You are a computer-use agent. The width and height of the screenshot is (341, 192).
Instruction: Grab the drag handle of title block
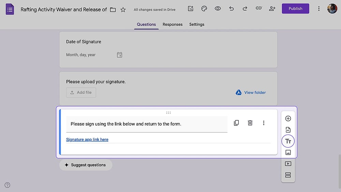click(x=168, y=113)
